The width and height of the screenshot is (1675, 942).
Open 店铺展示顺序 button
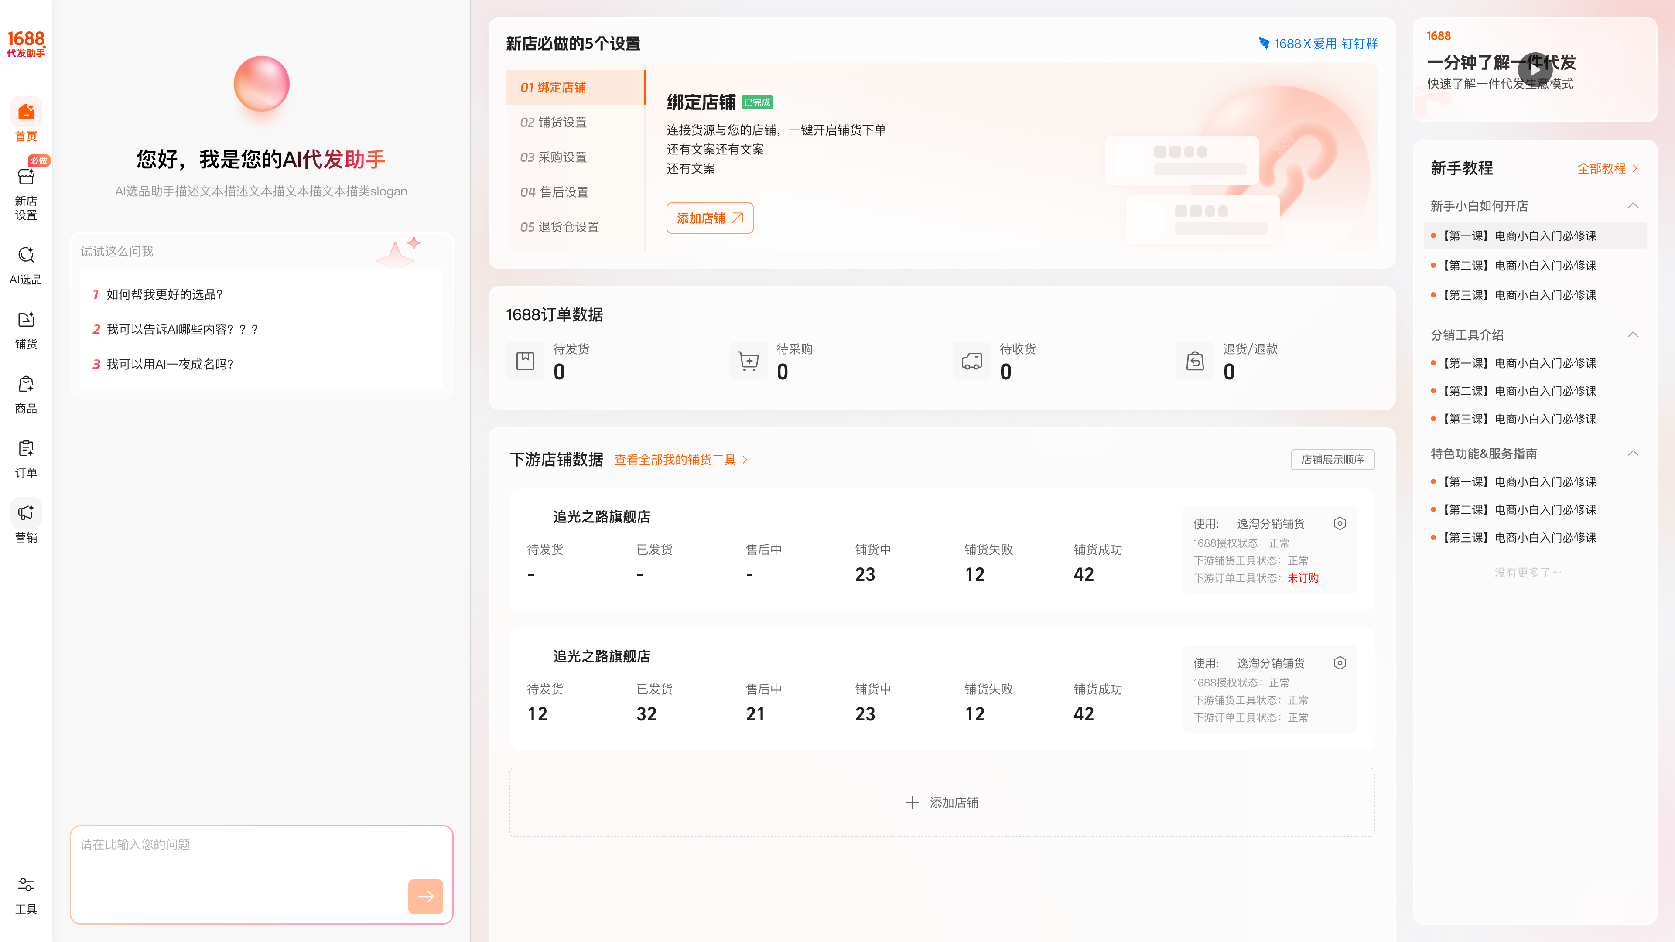pyautogui.click(x=1332, y=459)
